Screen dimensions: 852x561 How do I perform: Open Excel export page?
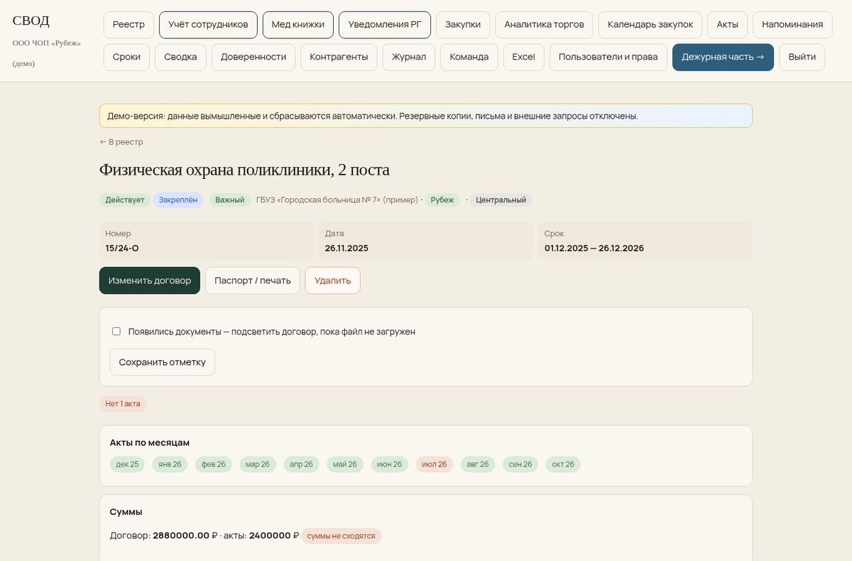pos(524,58)
